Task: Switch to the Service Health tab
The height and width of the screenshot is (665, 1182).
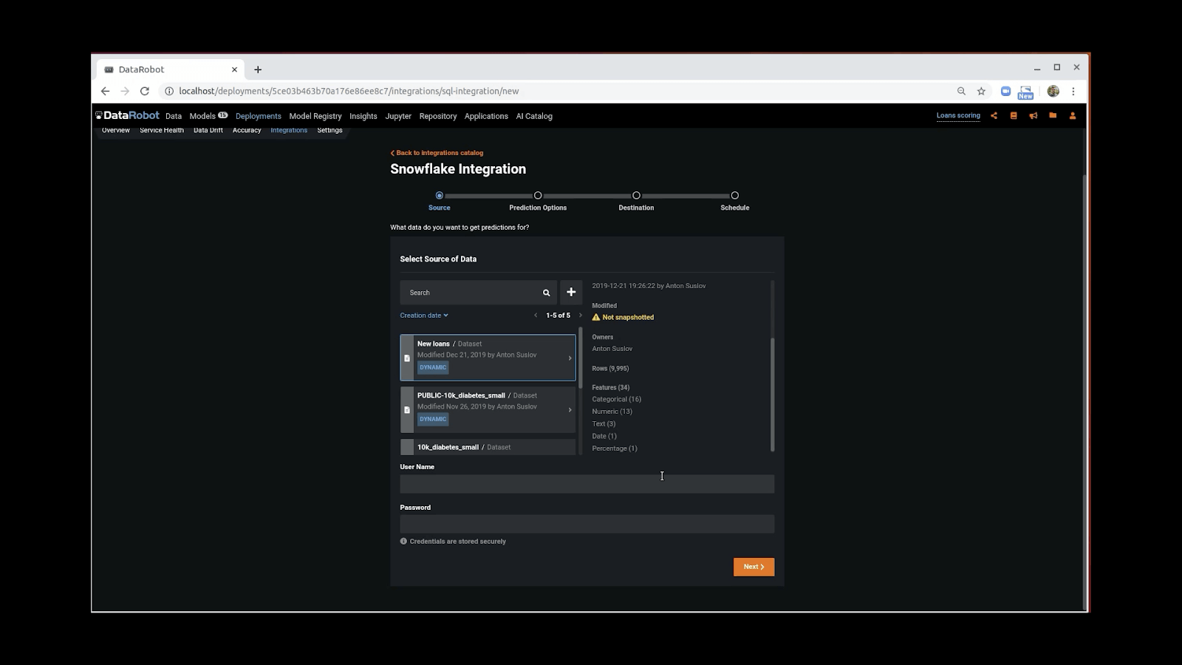Action: [162, 130]
